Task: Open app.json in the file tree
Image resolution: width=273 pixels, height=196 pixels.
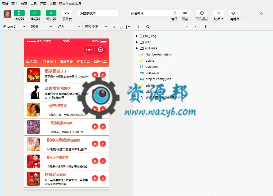Action: click(x=151, y=67)
